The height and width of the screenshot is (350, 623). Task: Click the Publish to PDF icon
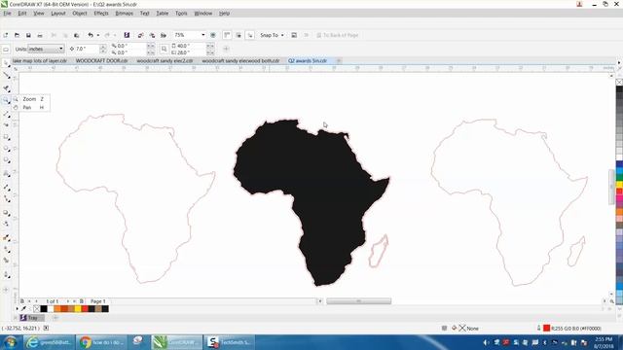pyautogui.click(x=164, y=35)
